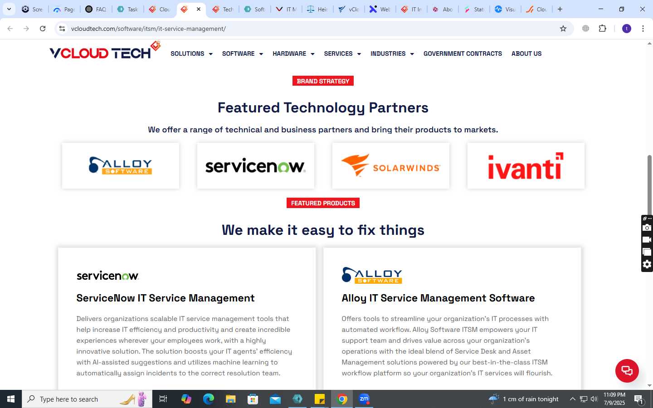Screen dimensions: 653x408
Task: Expand the HARDWARE menu
Action: pyautogui.click(x=293, y=53)
